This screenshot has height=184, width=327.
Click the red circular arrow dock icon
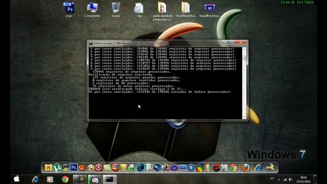pos(99,168)
